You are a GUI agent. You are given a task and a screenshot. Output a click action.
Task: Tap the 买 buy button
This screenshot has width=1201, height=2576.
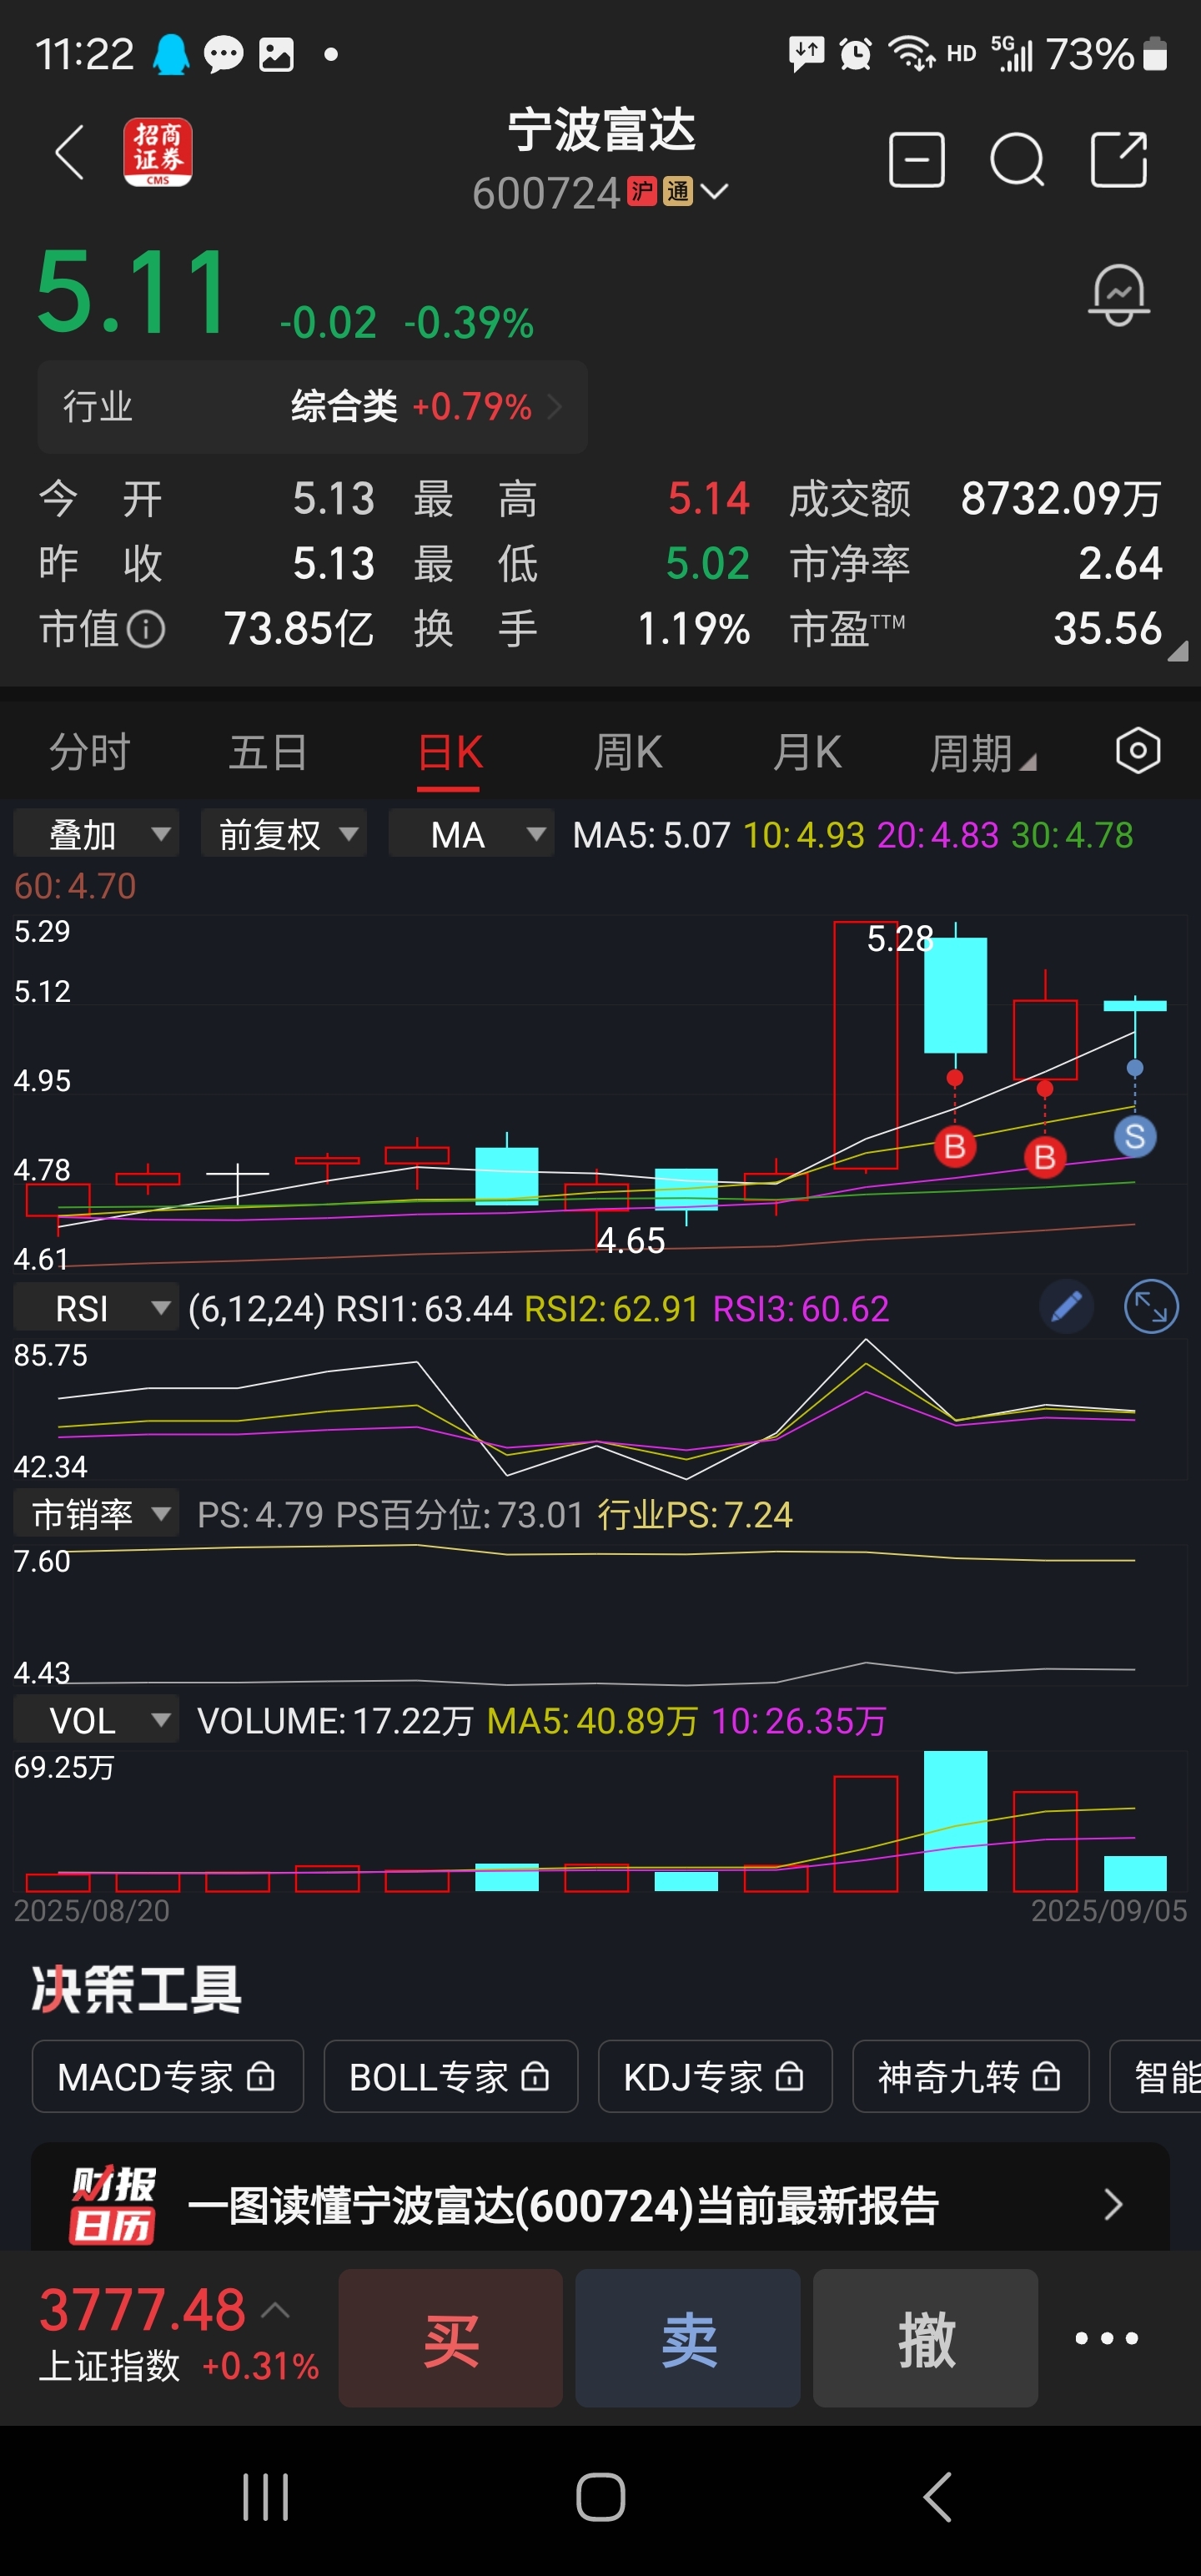coord(451,2338)
